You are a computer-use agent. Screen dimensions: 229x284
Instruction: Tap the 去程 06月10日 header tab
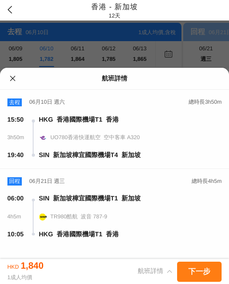(91, 32)
